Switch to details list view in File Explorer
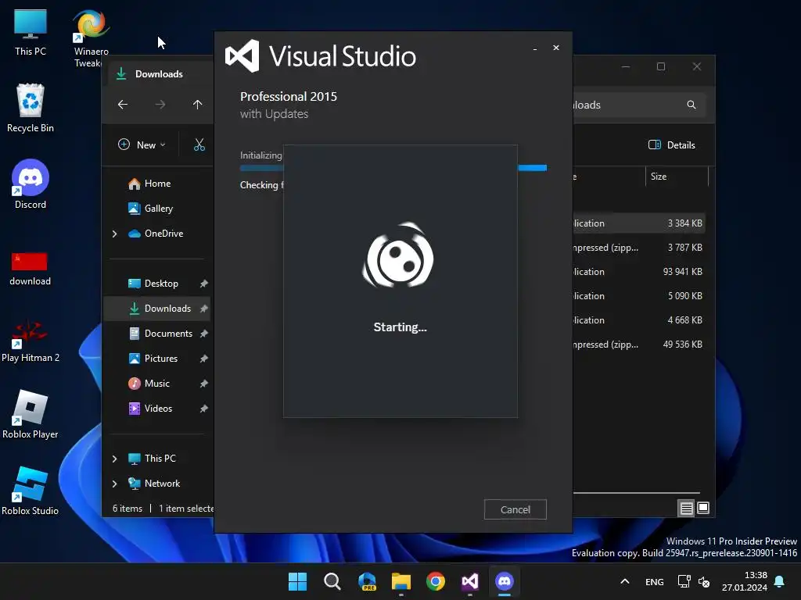This screenshot has height=600, width=801. pyautogui.click(x=686, y=508)
